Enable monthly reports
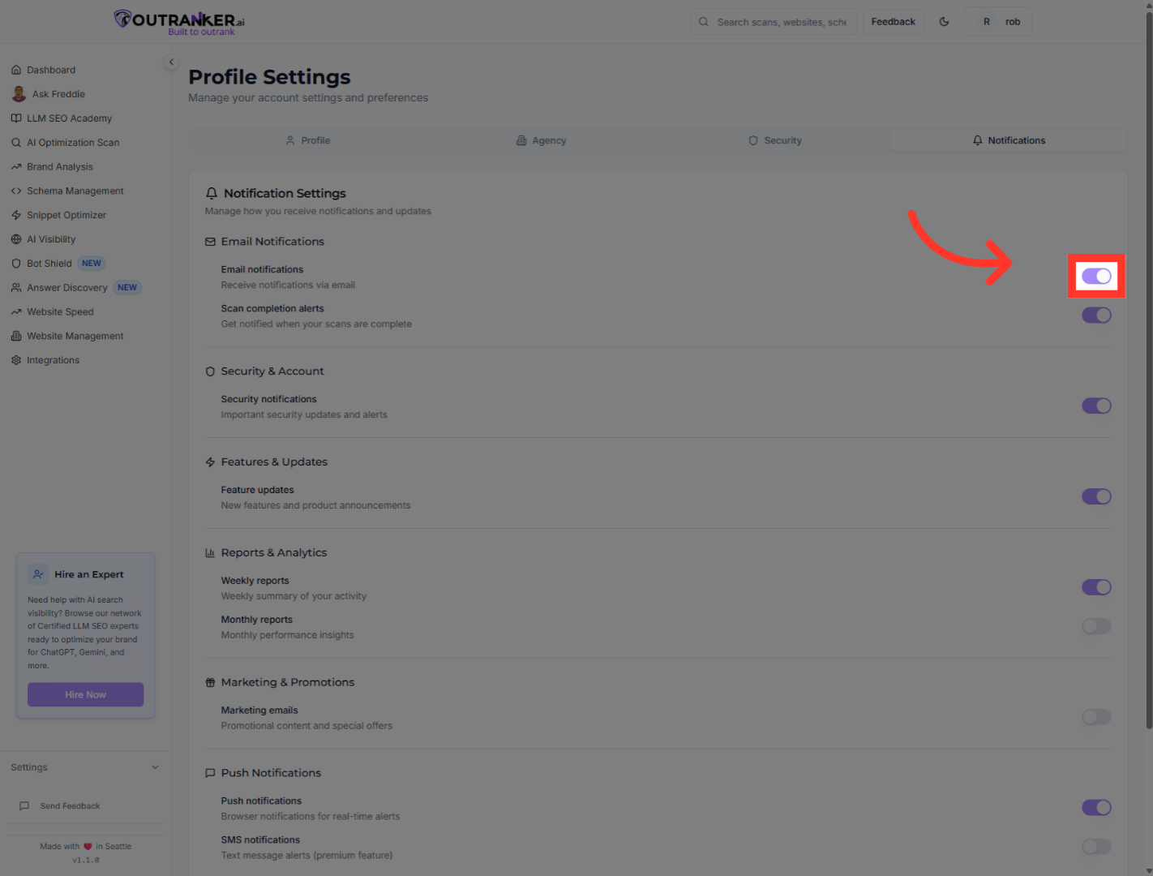This screenshot has height=876, width=1153. 1096,626
